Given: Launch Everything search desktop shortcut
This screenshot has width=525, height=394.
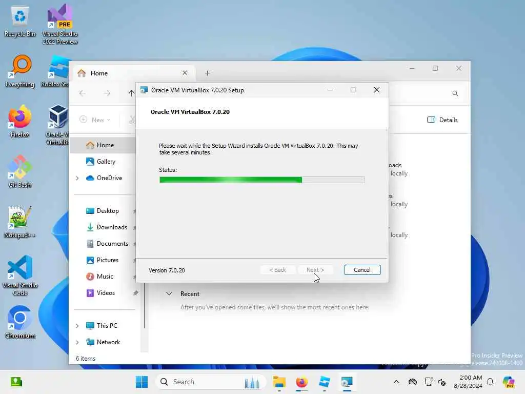Looking at the screenshot, I should (x=20, y=71).
